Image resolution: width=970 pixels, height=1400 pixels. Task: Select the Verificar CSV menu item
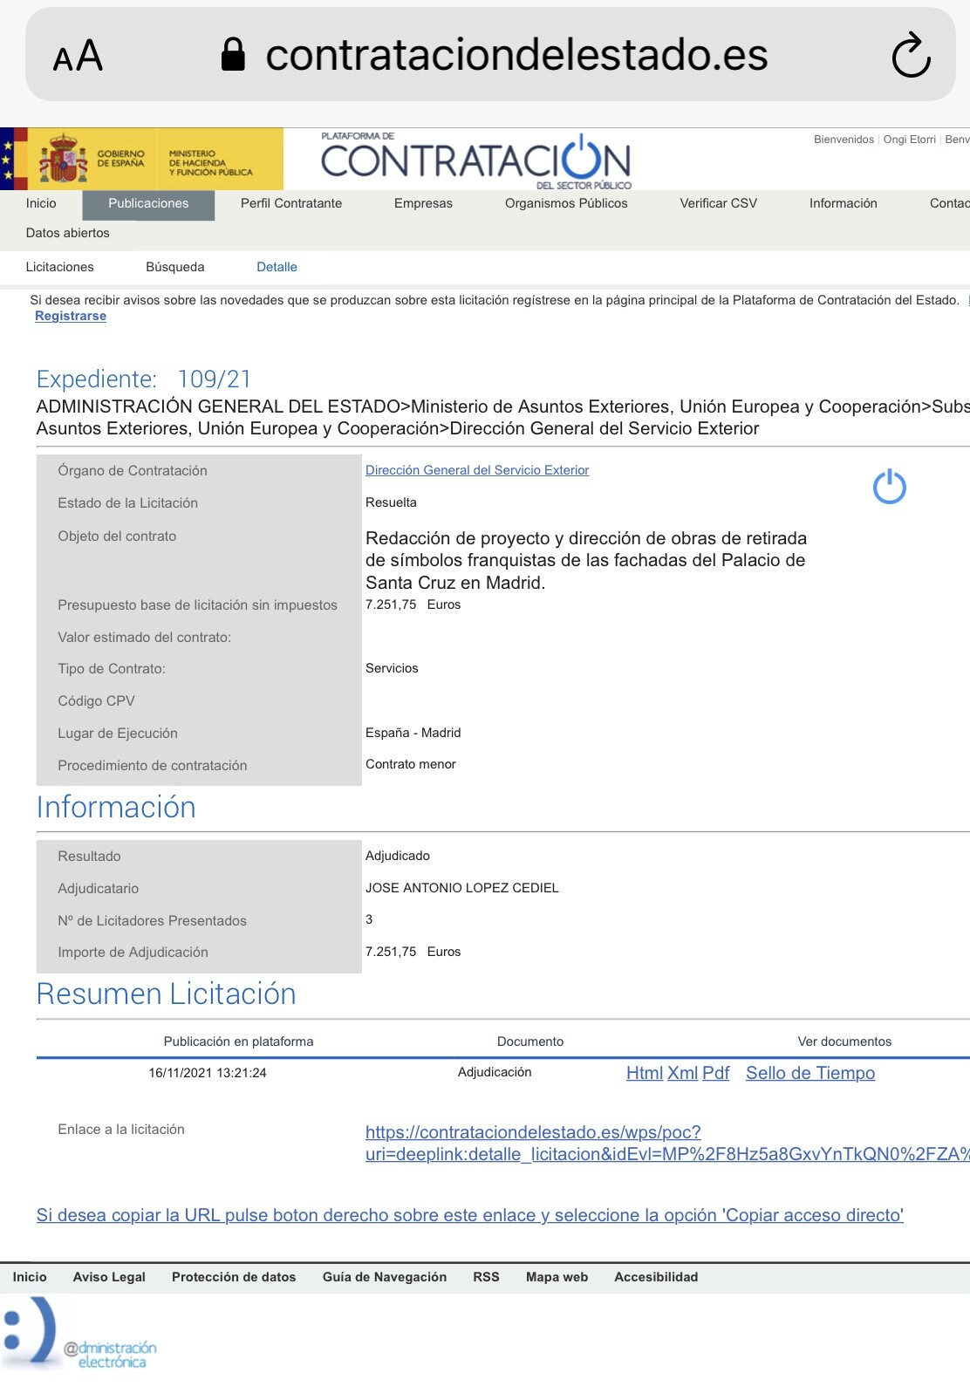[719, 203]
